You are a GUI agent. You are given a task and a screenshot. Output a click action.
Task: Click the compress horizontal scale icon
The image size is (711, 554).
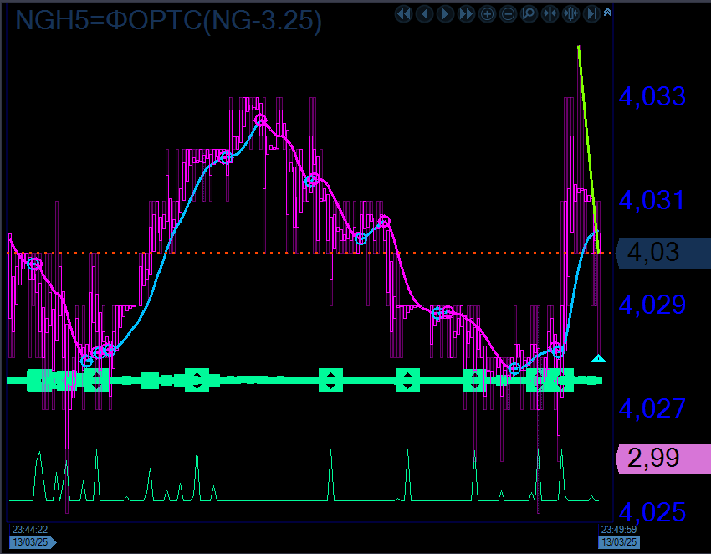coord(550,13)
